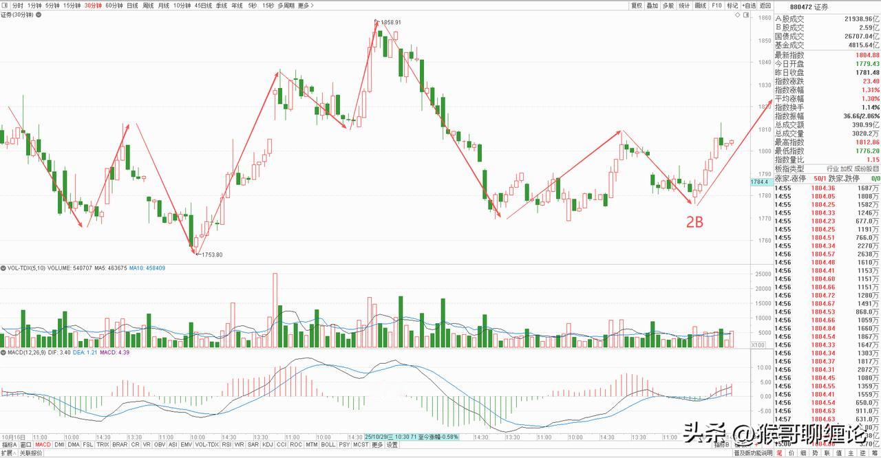Open the 多周期 view
Viewport: 881px width, 458px height.
click(x=286, y=5)
